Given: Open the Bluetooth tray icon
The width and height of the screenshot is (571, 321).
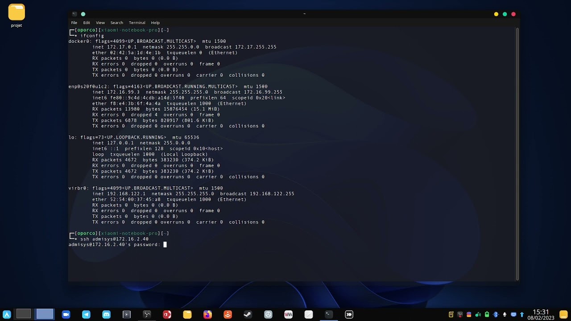Looking at the screenshot, I should [496, 314].
